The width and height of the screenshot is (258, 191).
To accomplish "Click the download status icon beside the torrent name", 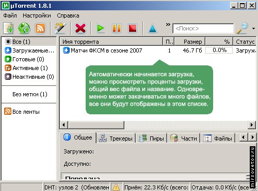I will tap(66, 50).
